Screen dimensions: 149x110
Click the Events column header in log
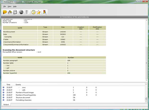[x=18, y=85]
